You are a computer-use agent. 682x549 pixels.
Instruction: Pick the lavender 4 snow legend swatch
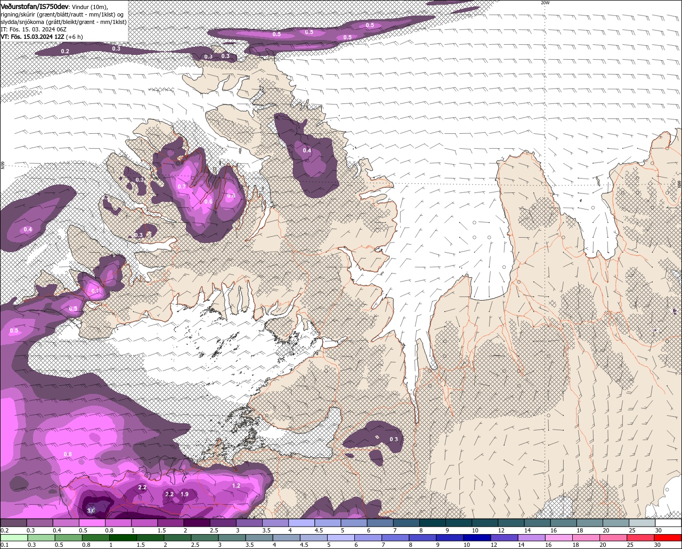pyautogui.click(x=302, y=523)
